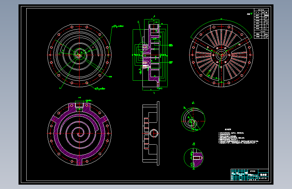Click the green detail circle on section view
The height and width of the screenshot is (189, 292).
coord(143,47)
